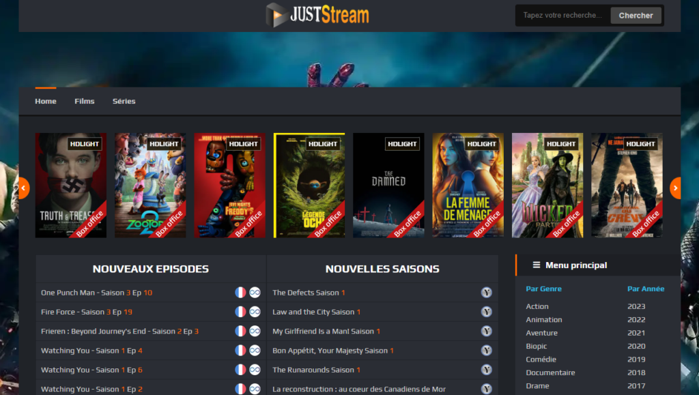Click the infinity icon beside Watching You Ep 4
The height and width of the screenshot is (395, 699).
click(x=253, y=350)
